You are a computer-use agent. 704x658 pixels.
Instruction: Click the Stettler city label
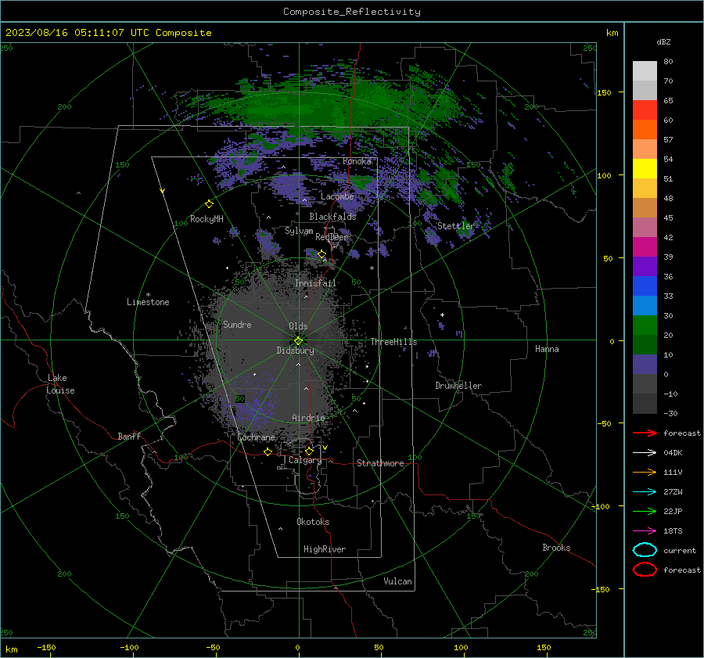point(456,226)
